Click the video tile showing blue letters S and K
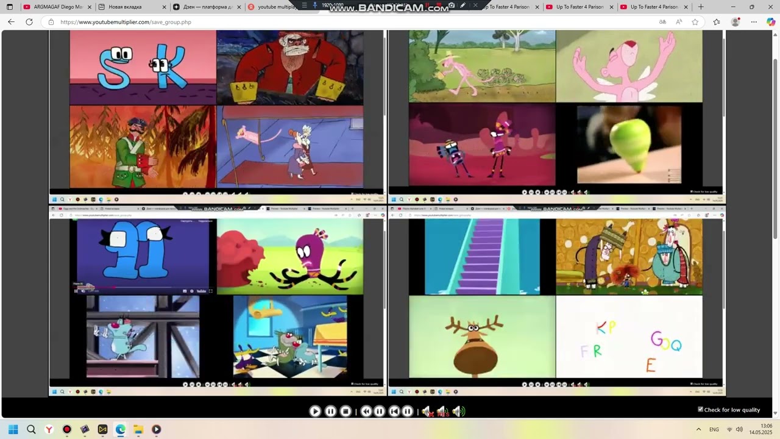The image size is (780, 439). coord(143,67)
